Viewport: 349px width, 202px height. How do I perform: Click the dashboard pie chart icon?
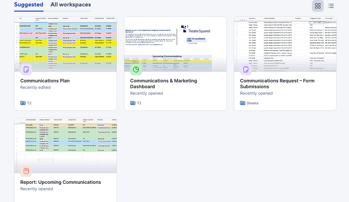point(136,69)
